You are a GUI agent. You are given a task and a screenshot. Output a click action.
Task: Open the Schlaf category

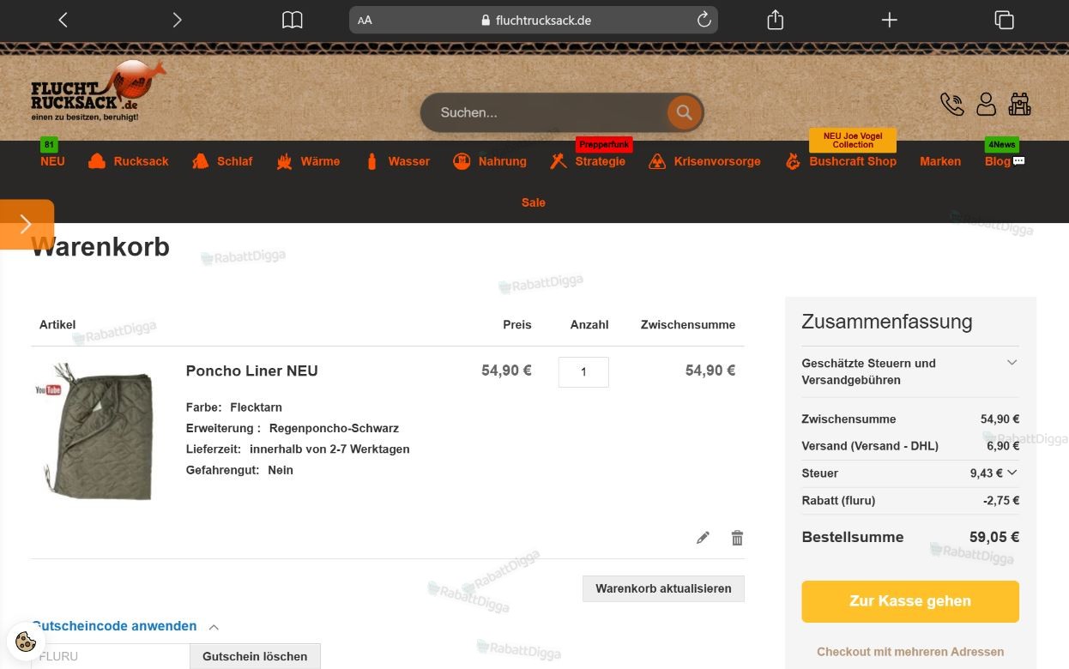[222, 161]
